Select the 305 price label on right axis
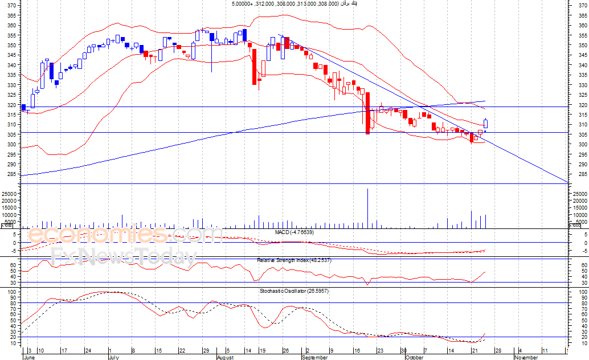 point(583,134)
